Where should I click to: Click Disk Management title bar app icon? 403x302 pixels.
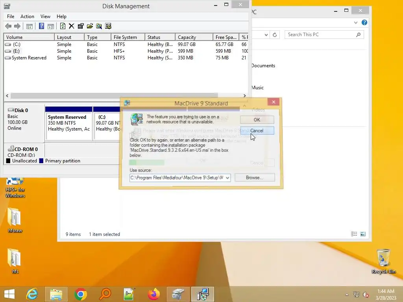tap(7, 6)
